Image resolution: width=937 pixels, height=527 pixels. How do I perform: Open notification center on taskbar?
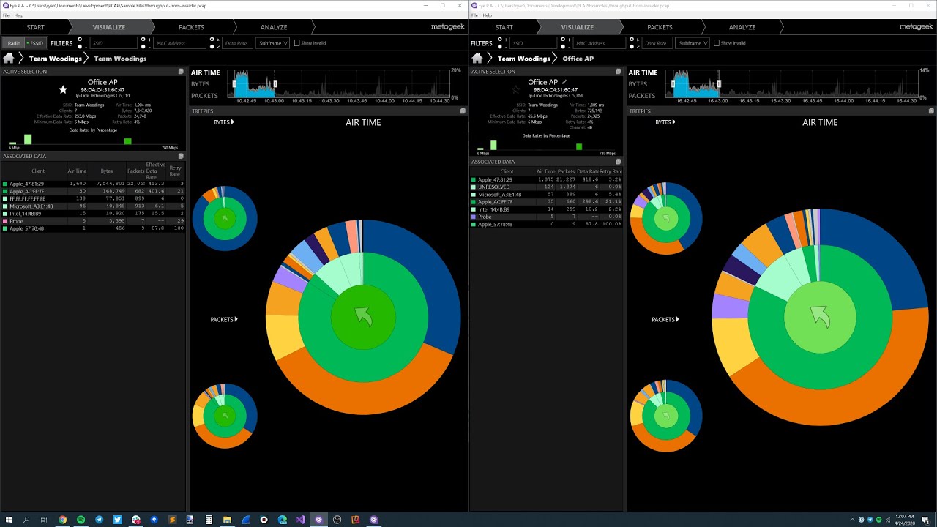(926, 520)
